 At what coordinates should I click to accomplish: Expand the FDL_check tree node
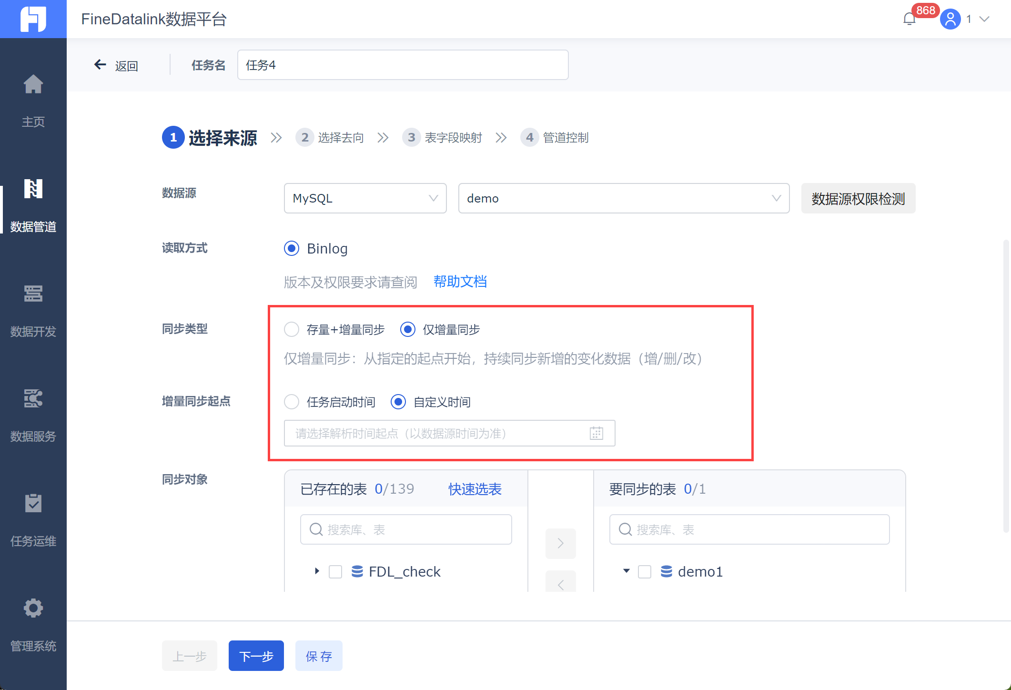(317, 571)
